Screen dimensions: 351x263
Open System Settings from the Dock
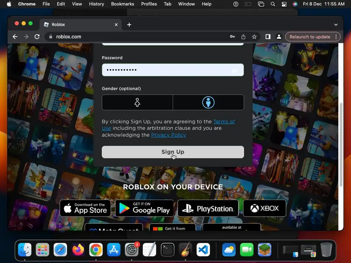pos(132,250)
